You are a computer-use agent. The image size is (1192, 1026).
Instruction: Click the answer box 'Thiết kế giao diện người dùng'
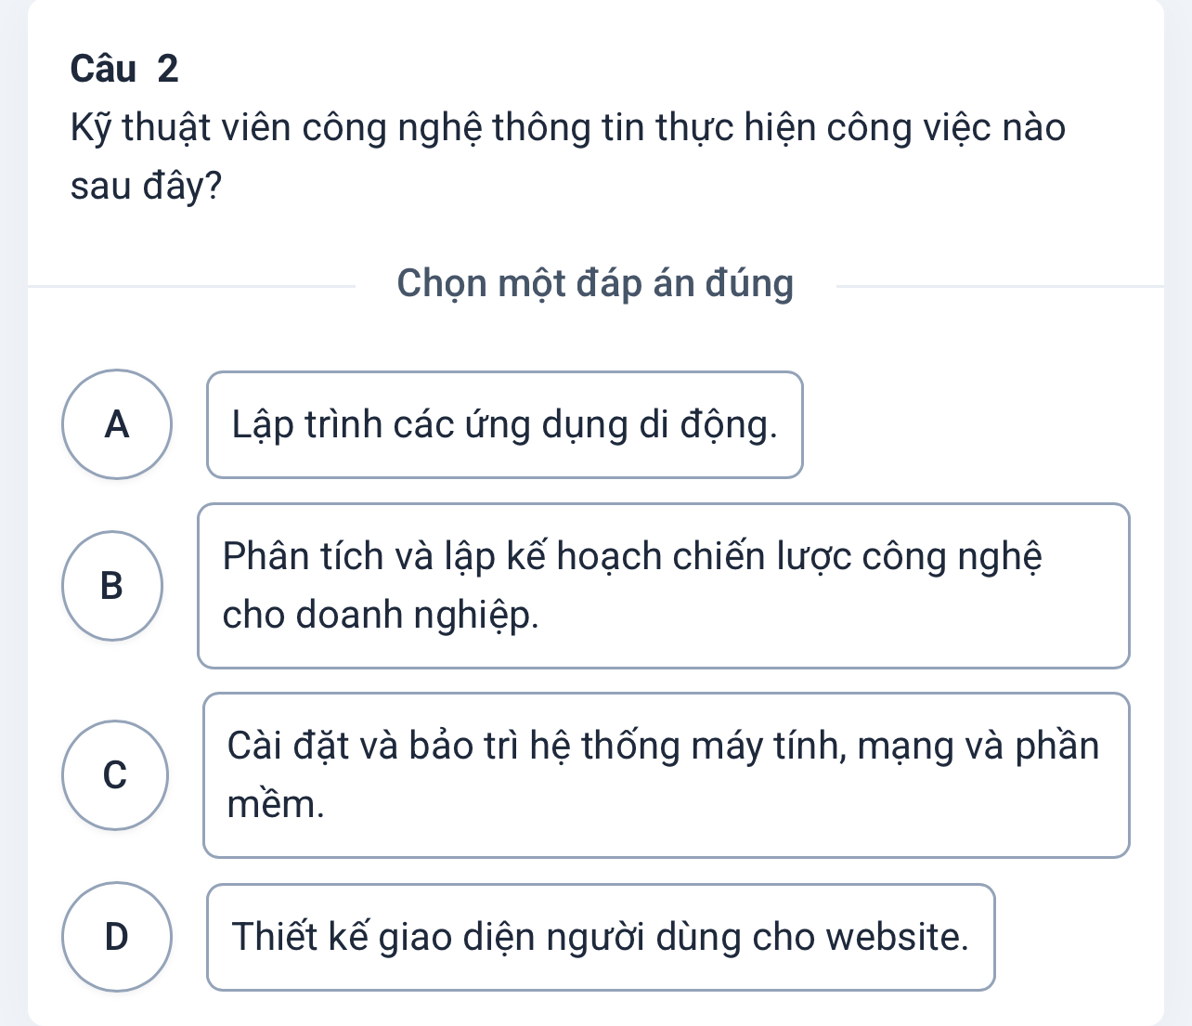coord(600,937)
